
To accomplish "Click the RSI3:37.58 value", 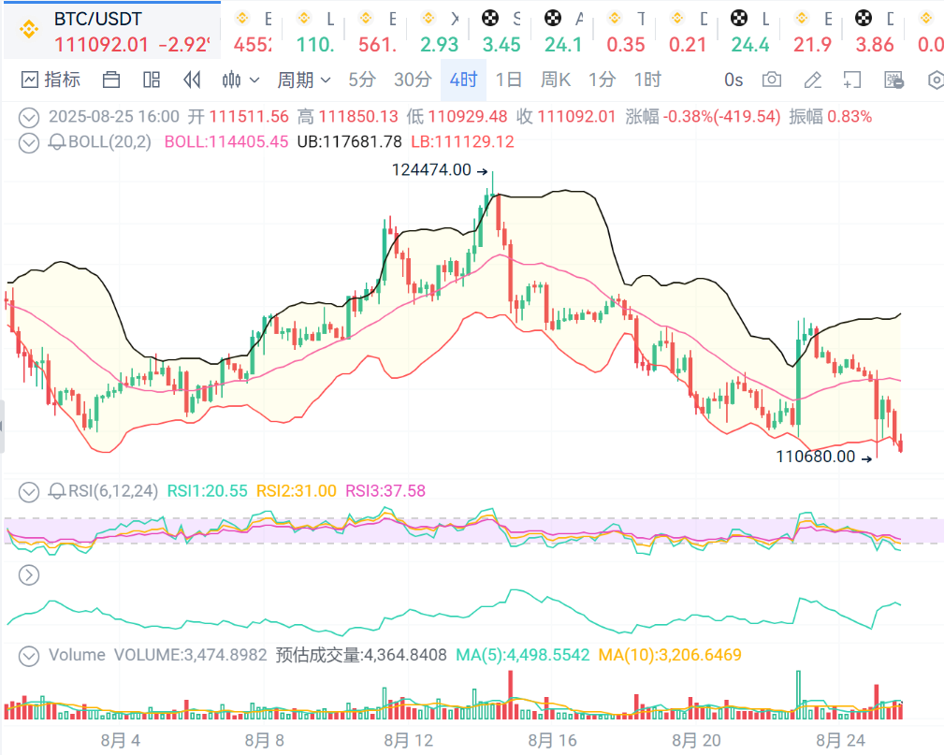I will coord(385,491).
